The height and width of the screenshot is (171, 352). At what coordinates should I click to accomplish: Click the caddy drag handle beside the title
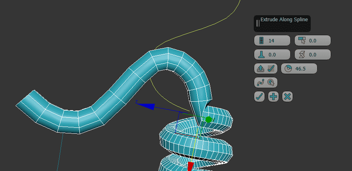click(258, 23)
